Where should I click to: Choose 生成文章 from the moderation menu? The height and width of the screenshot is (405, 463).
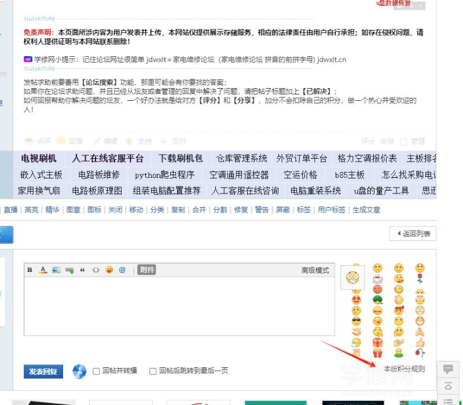pyautogui.click(x=366, y=210)
